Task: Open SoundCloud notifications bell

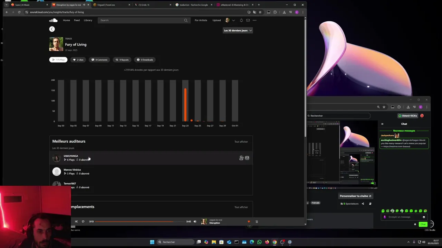Action: [241, 20]
